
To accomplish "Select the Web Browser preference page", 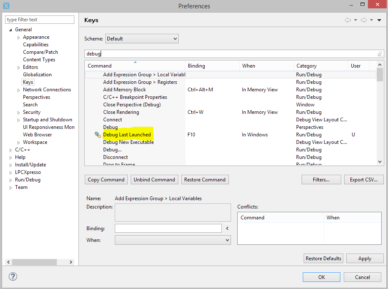I will (x=37, y=135).
